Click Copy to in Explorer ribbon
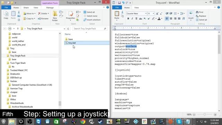Screen dimensions: 222x125 [x=29, y=18]
